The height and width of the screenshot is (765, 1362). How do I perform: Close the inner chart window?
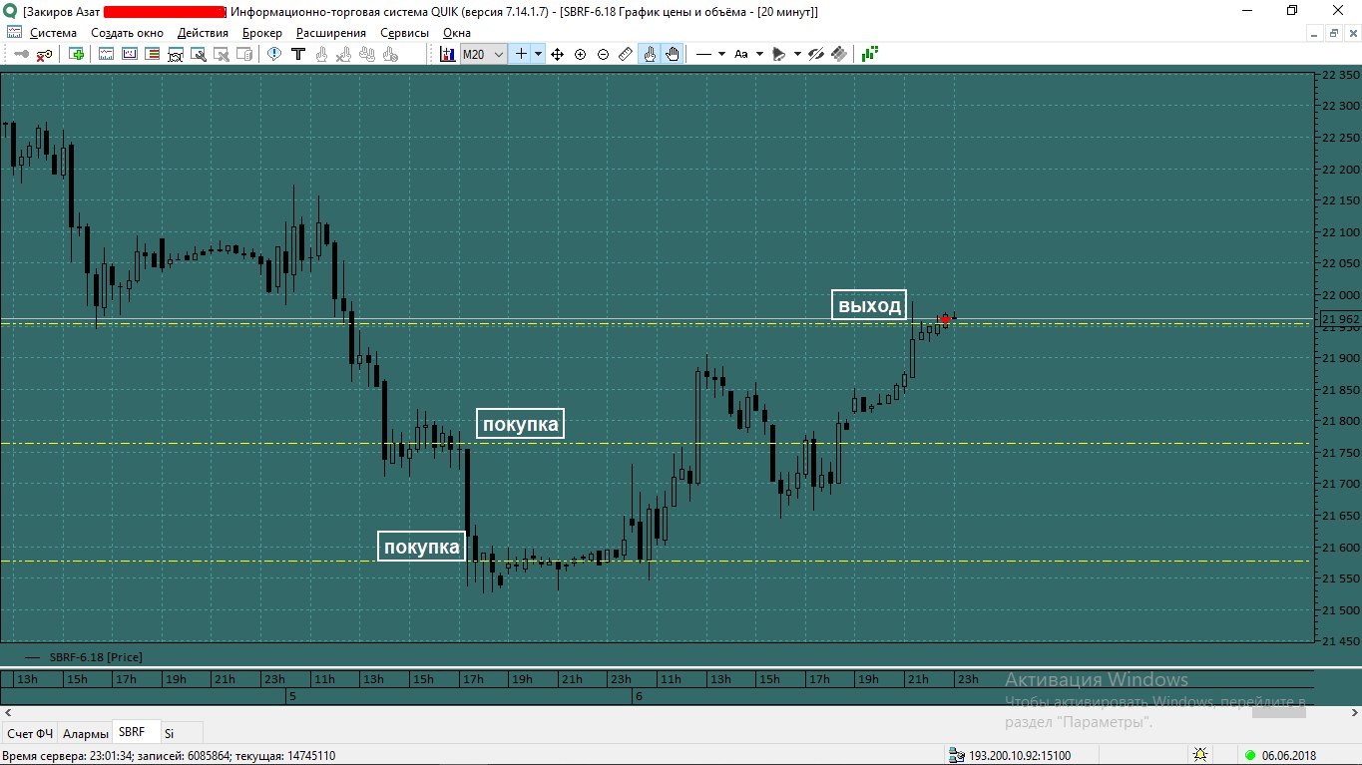point(1351,33)
